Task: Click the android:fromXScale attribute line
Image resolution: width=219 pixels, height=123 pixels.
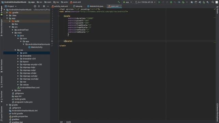Action: 80,25
